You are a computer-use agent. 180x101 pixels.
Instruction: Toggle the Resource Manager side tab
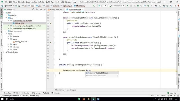[1, 28]
